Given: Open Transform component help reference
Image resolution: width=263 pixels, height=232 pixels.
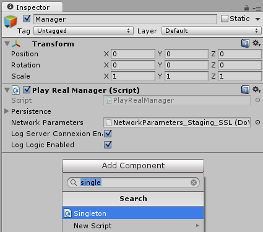Looking at the screenshot, I should point(245,43).
